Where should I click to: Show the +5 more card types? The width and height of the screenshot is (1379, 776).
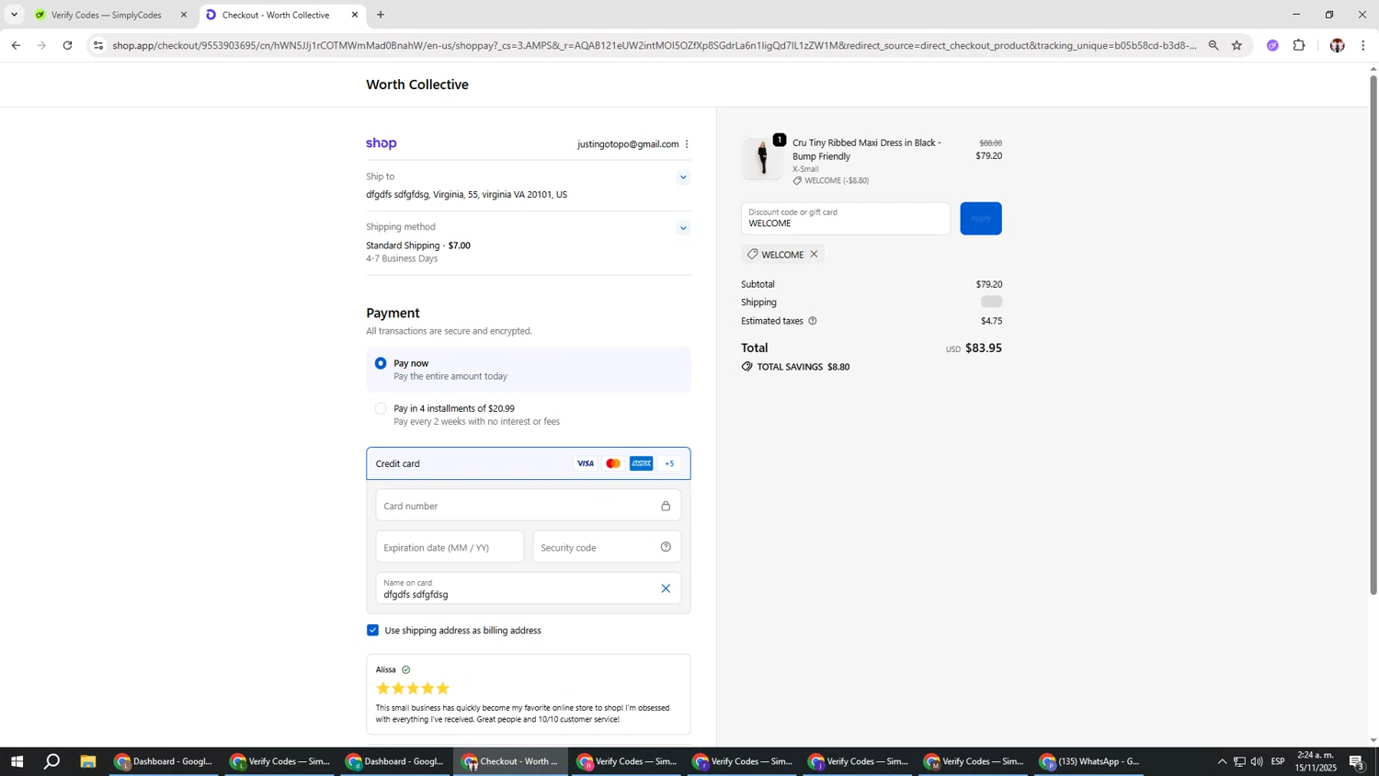click(x=669, y=464)
